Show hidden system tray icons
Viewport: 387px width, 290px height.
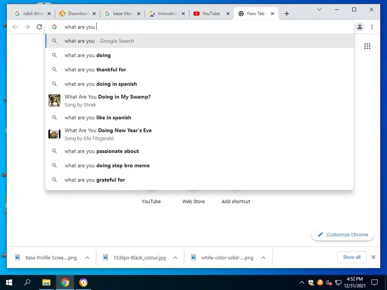(302, 282)
